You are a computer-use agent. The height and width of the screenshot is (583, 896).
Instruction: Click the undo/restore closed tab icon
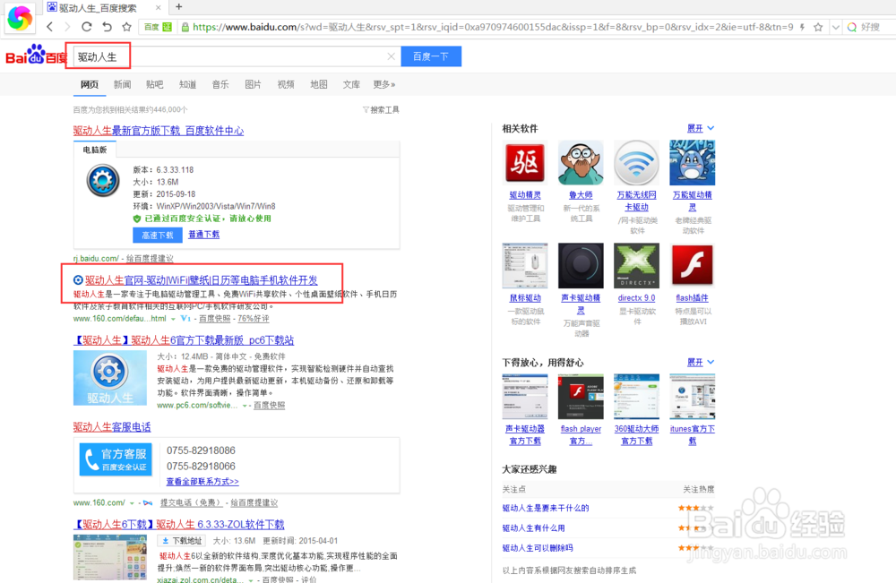(107, 26)
